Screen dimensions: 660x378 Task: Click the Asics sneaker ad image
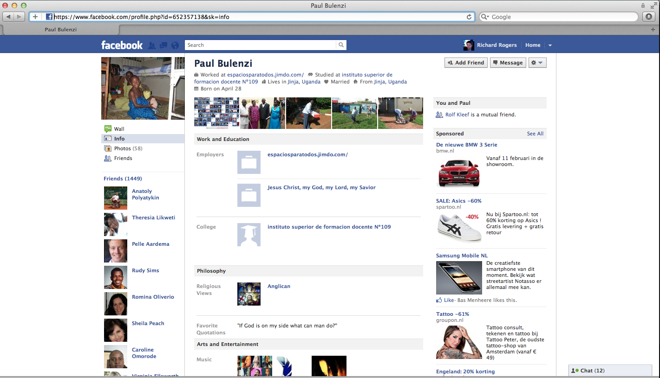point(459,227)
